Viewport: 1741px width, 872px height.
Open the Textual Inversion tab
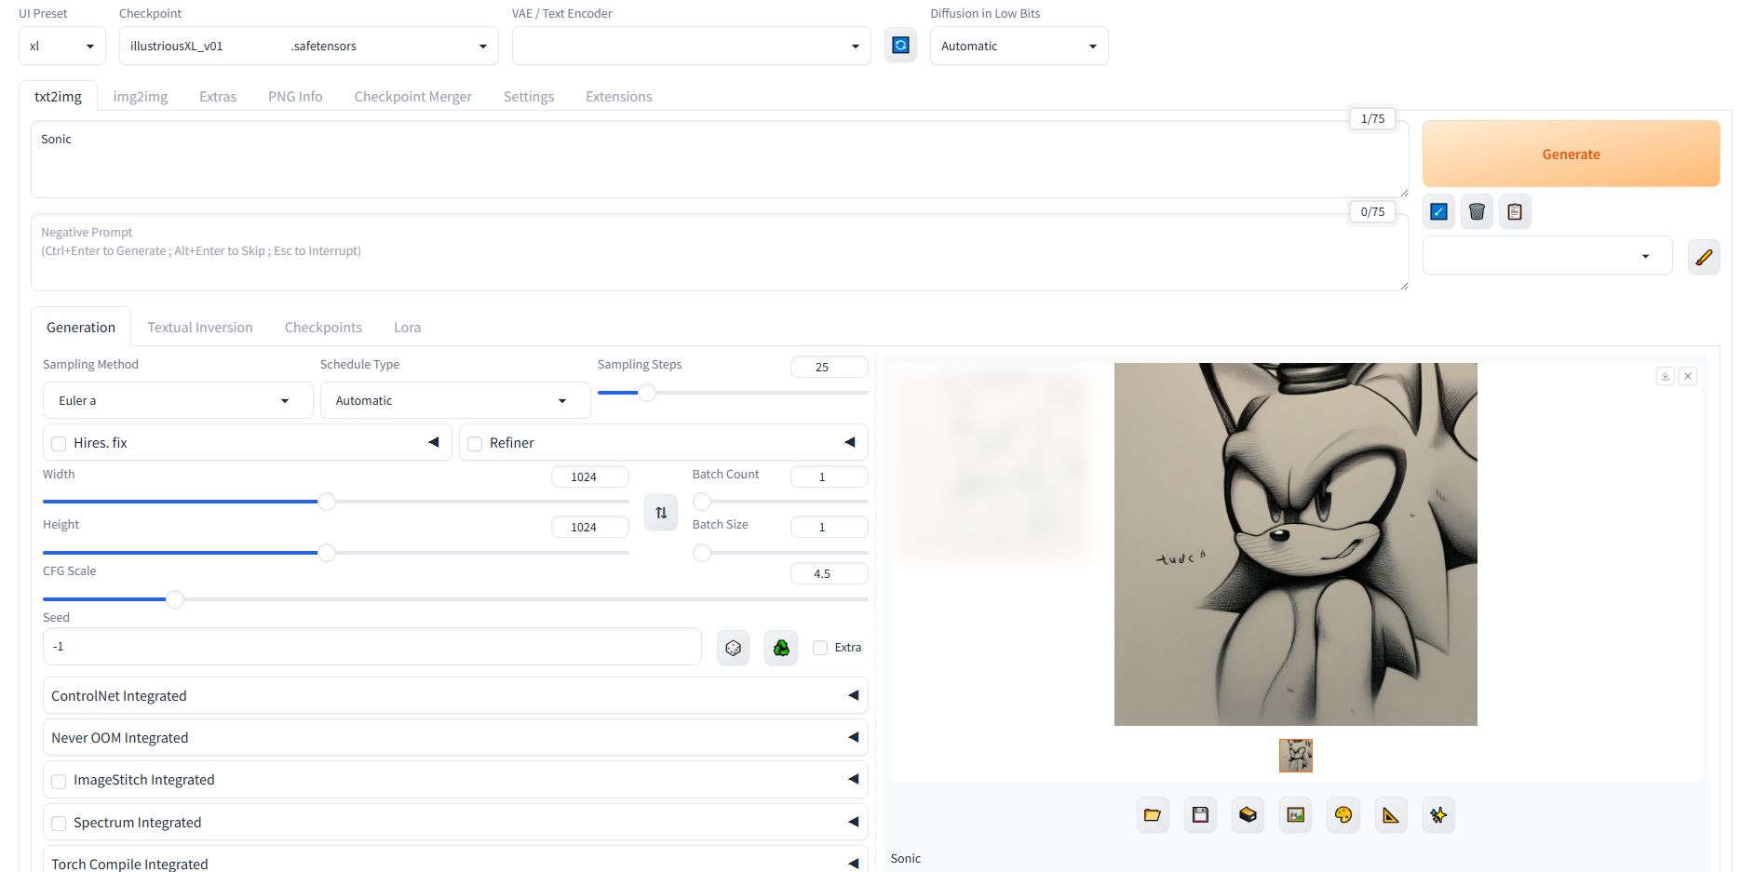200,328
